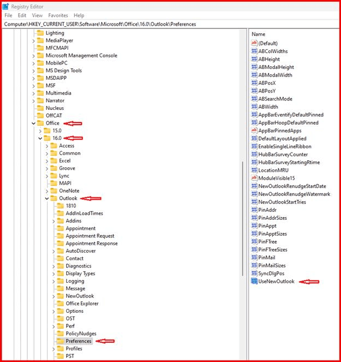Click the ModuleVisible15 string value icon
The image size is (341, 362).
254,178
